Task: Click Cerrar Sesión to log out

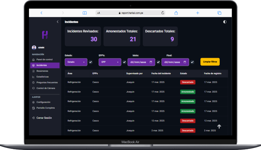Action: 44,118
